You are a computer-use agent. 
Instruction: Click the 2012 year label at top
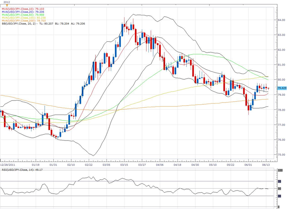click(4, 2)
